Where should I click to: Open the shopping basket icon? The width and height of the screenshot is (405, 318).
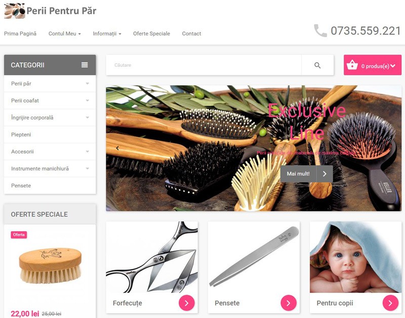[x=352, y=65]
